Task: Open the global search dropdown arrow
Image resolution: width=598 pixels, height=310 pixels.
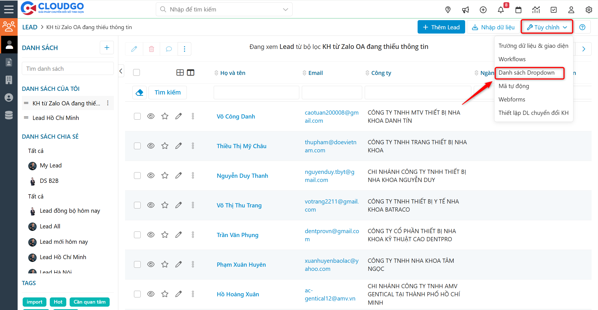Action: pyautogui.click(x=285, y=10)
